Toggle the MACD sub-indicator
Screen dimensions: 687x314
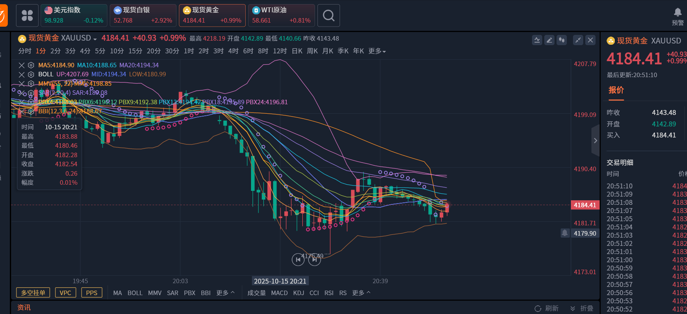coord(279,293)
